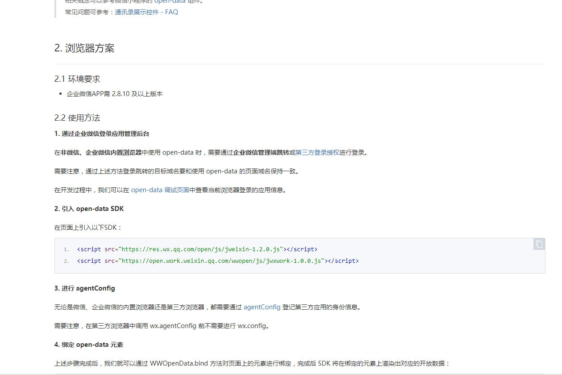Select the 2.2 使用方法 subheading
Image resolution: width=562 pixels, height=375 pixels.
77,118
